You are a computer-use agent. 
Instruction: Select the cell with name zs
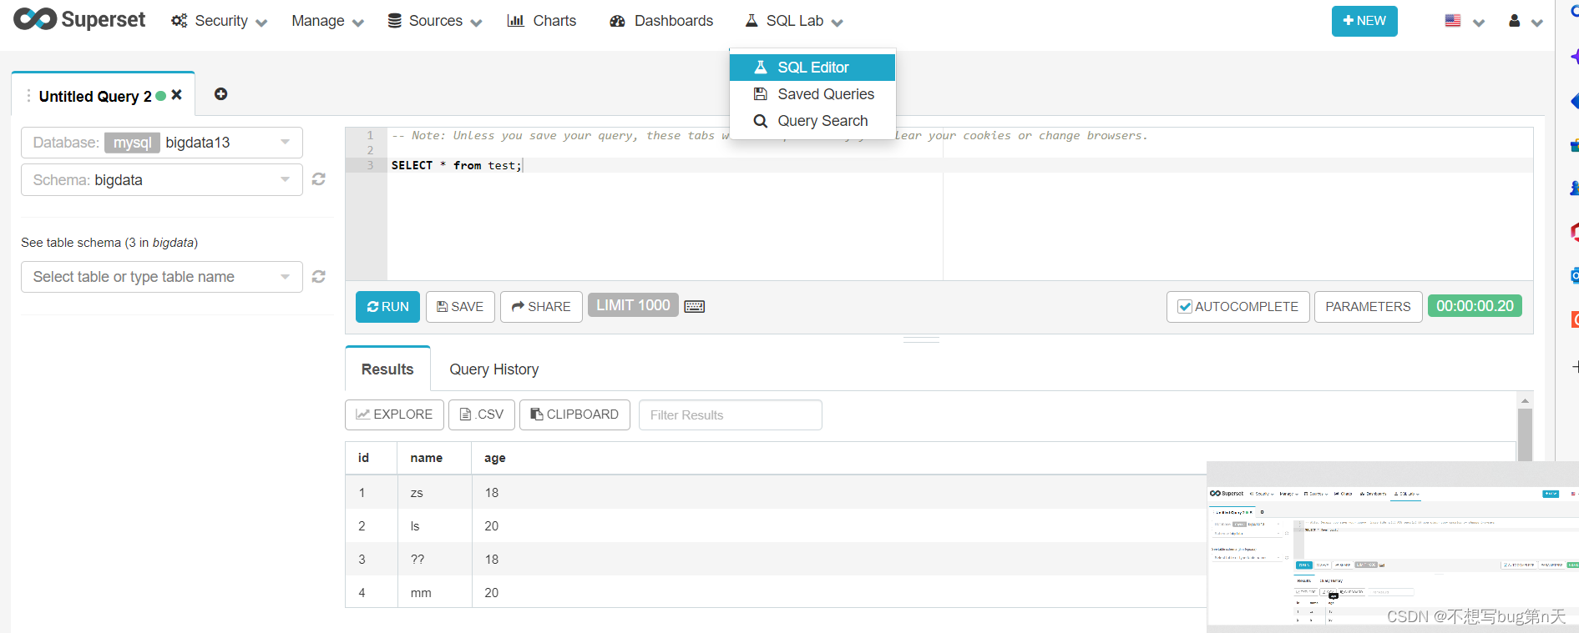coord(435,493)
